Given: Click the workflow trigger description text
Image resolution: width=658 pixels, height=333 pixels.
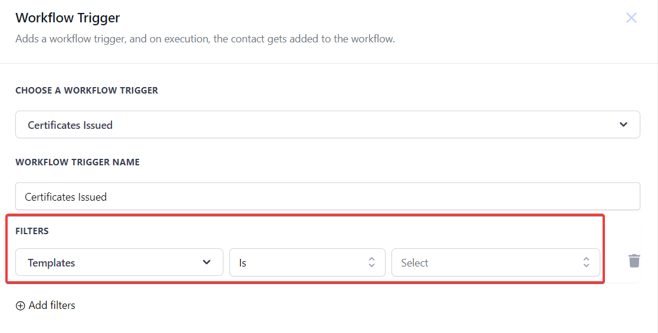Looking at the screenshot, I should [205, 39].
